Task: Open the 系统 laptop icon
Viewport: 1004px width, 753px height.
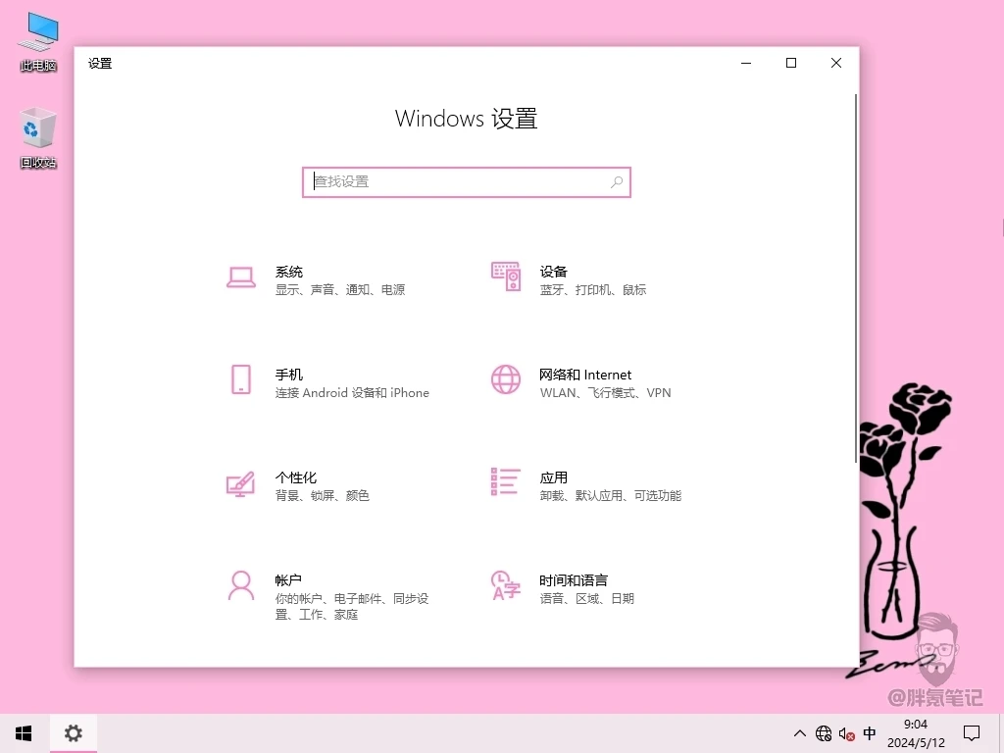Action: click(x=241, y=277)
